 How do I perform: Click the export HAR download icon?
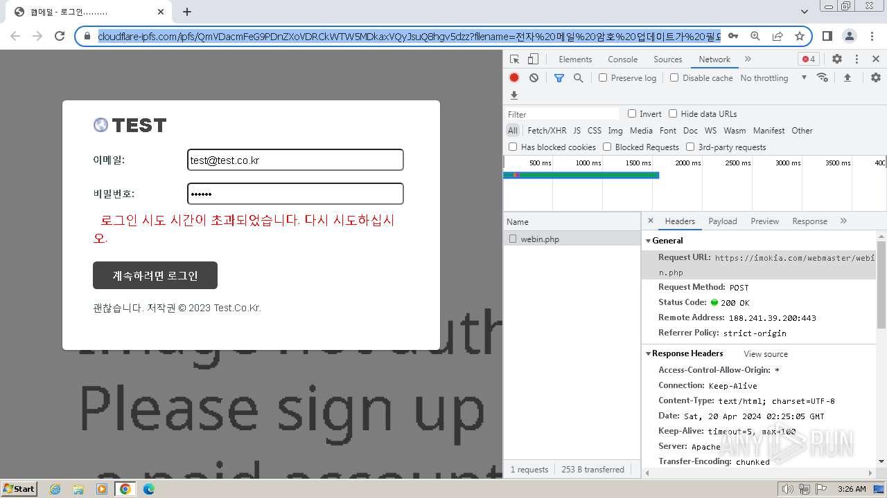514,95
